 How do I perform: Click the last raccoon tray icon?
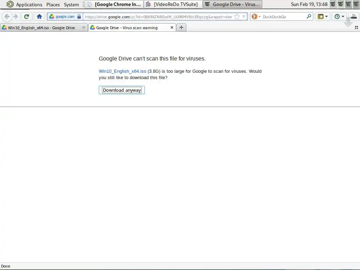(356, 4)
